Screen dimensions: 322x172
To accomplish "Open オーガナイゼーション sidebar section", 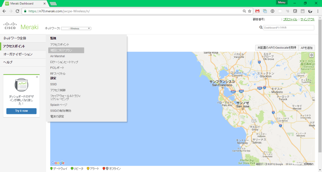I will (x=23, y=54).
